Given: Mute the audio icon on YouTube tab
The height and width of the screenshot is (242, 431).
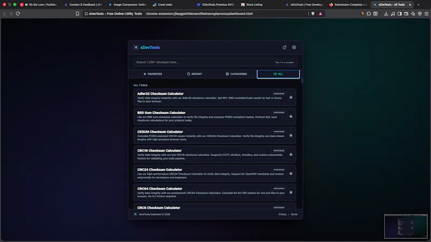Looking at the screenshot, I should tap(26, 5).
